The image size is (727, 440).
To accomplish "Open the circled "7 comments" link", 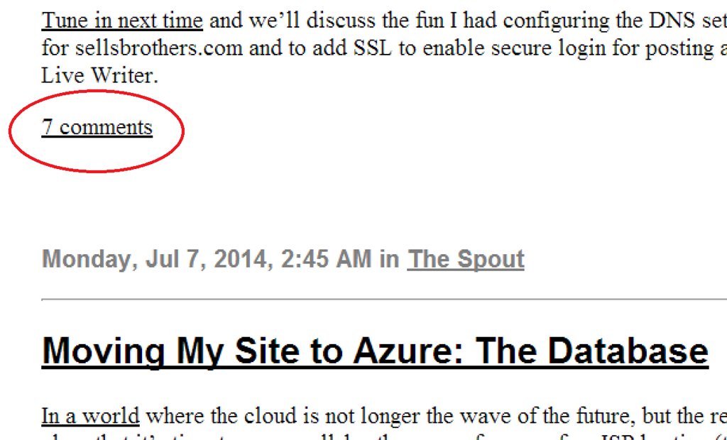I will pyautogui.click(x=97, y=127).
